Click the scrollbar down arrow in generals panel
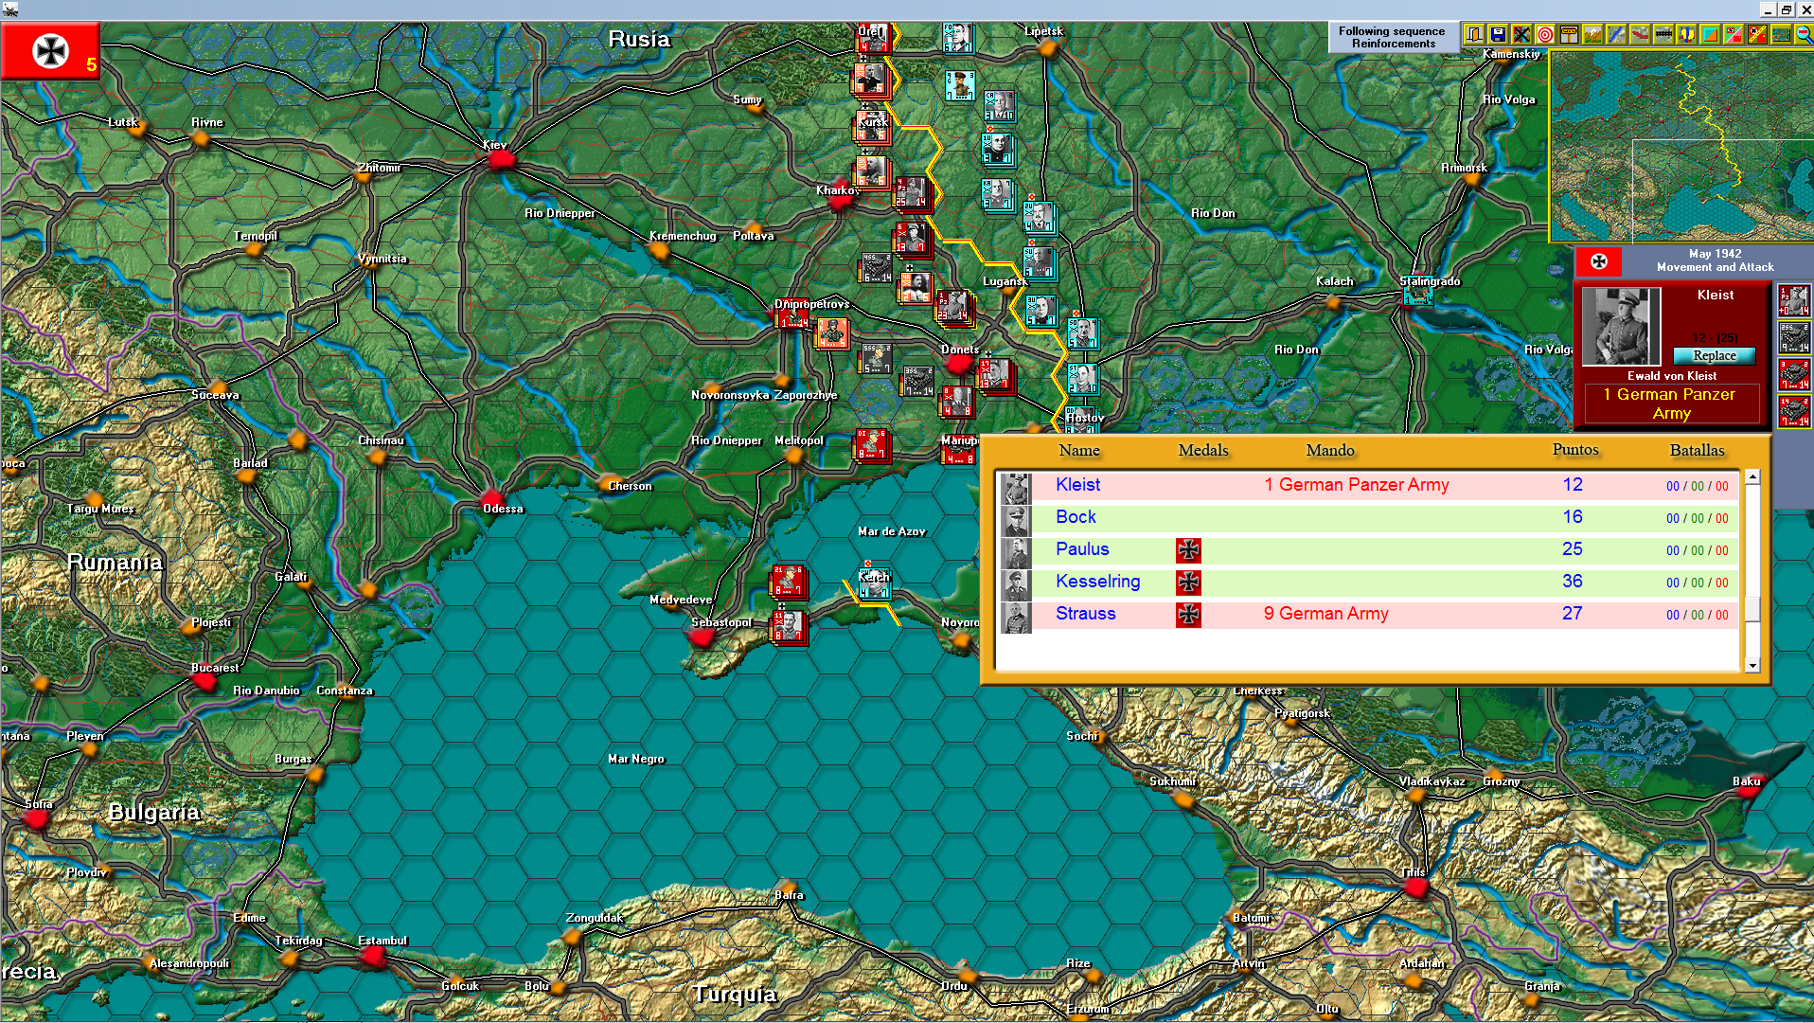Viewport: 1814px width, 1023px height. (x=1753, y=664)
